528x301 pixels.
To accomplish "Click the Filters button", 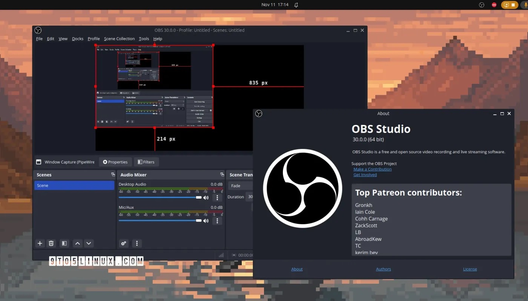I will (x=146, y=162).
